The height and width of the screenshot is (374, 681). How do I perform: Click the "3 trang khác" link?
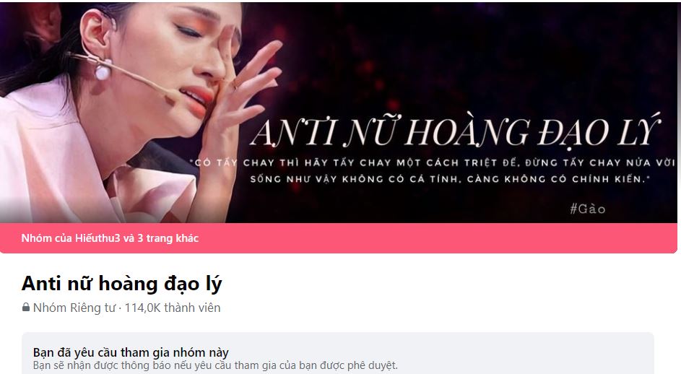168,238
